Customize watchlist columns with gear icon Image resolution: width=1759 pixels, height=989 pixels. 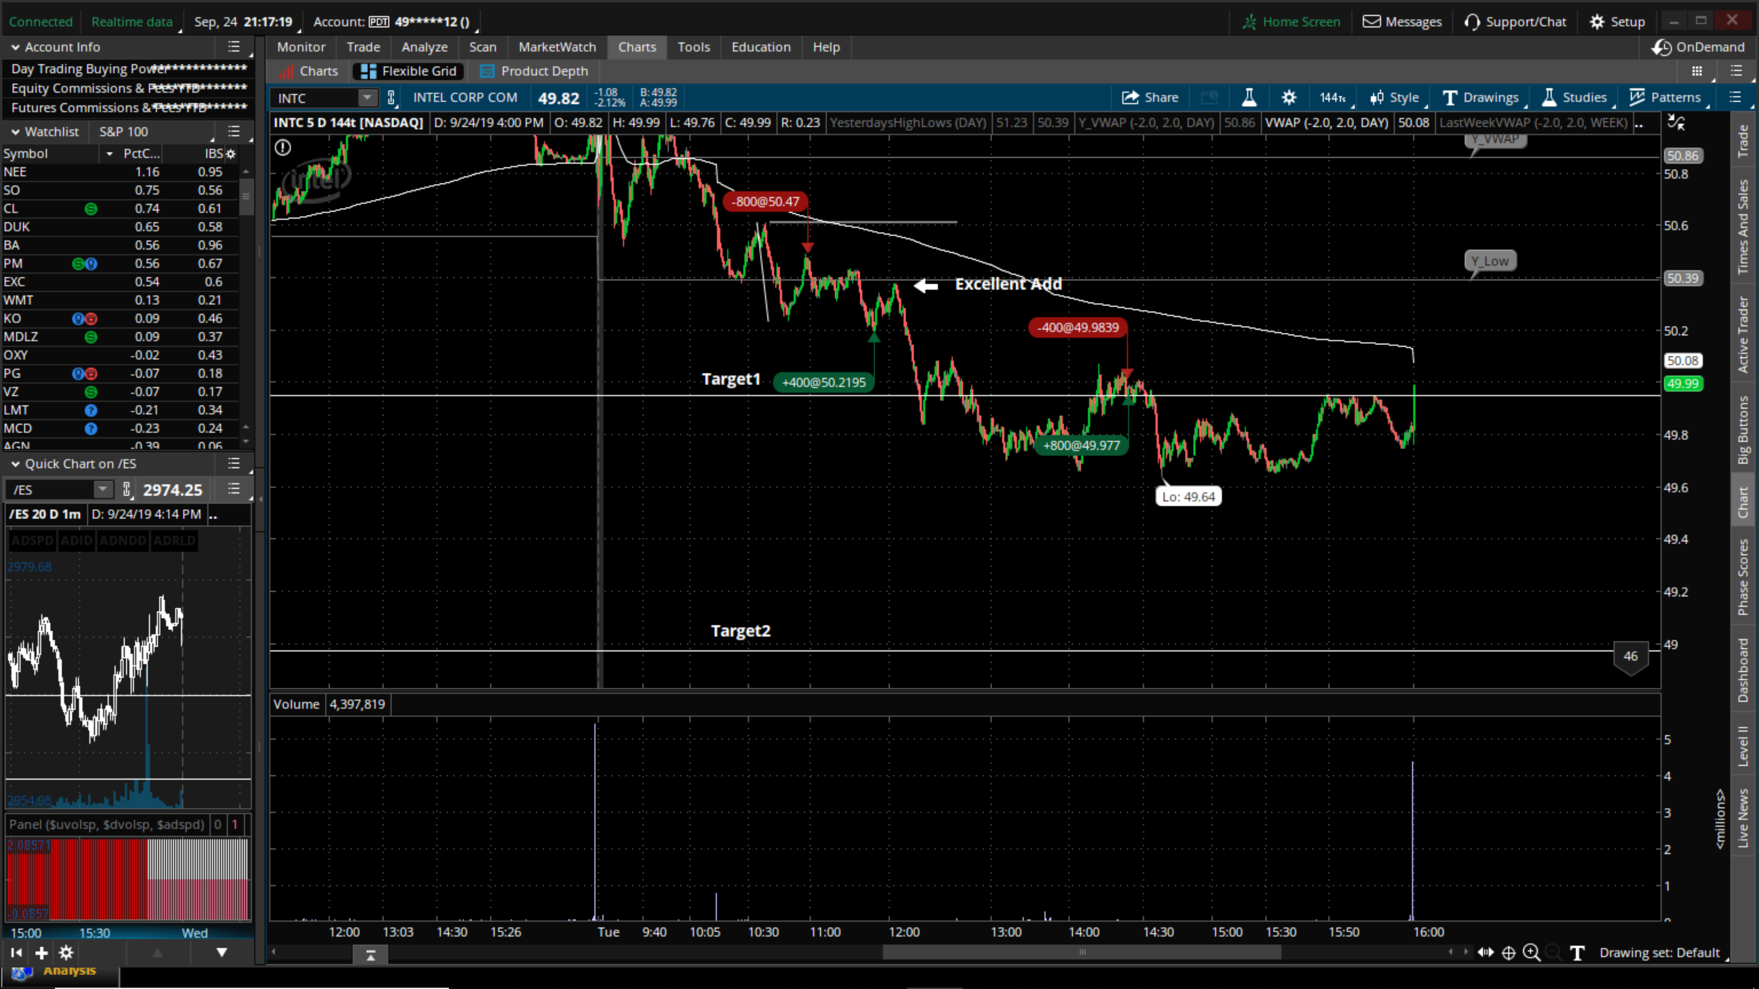click(231, 153)
